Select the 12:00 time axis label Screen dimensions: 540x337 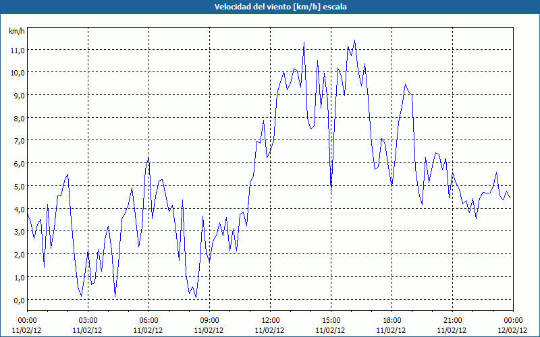pyautogui.click(x=270, y=320)
